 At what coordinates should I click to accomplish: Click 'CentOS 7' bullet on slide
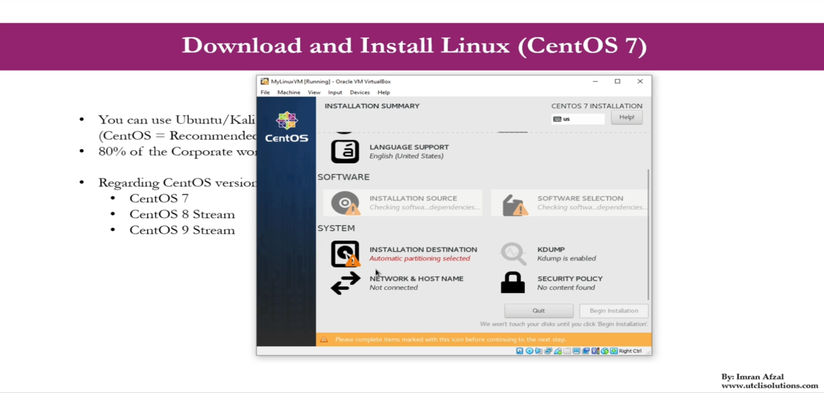tap(159, 198)
